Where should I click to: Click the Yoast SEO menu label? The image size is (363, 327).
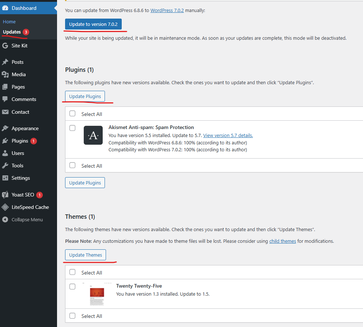point(23,195)
